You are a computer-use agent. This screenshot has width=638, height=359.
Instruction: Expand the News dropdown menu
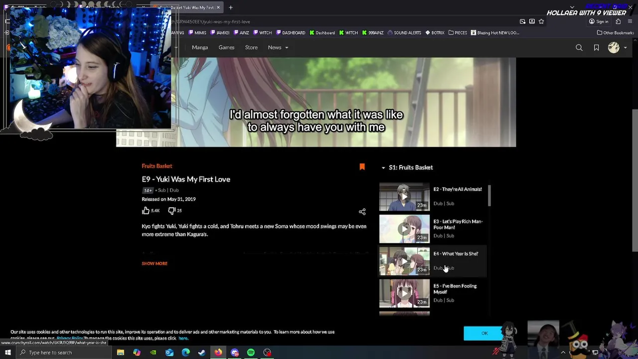click(x=278, y=47)
